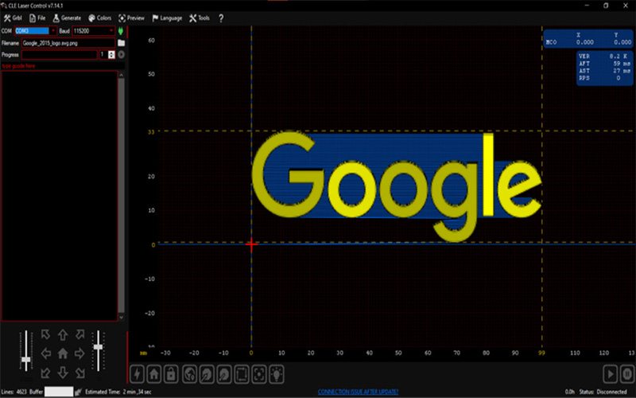Open the 'Connection issue after update?' link
Screen dimensions: 636x398
[358, 392]
